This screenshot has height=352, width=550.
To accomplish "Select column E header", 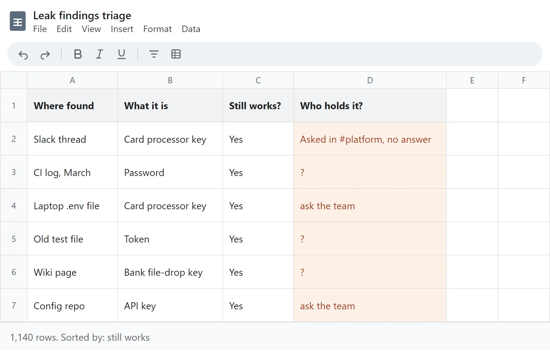I will (x=472, y=80).
